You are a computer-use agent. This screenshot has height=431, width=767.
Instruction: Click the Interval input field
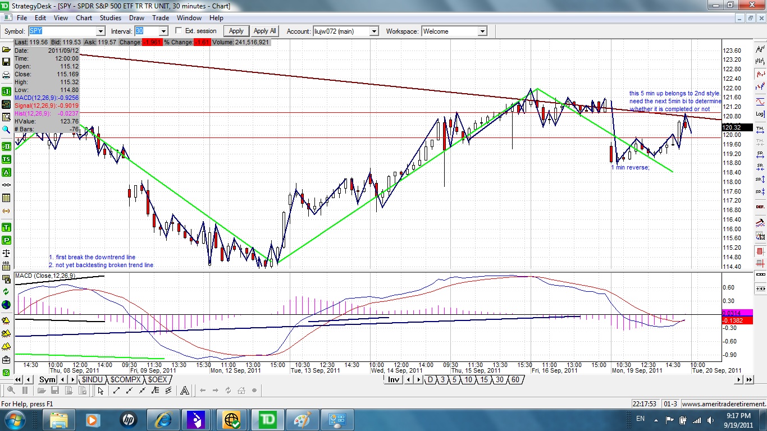point(147,31)
